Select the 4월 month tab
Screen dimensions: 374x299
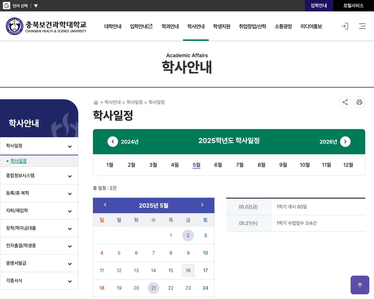coord(175,165)
